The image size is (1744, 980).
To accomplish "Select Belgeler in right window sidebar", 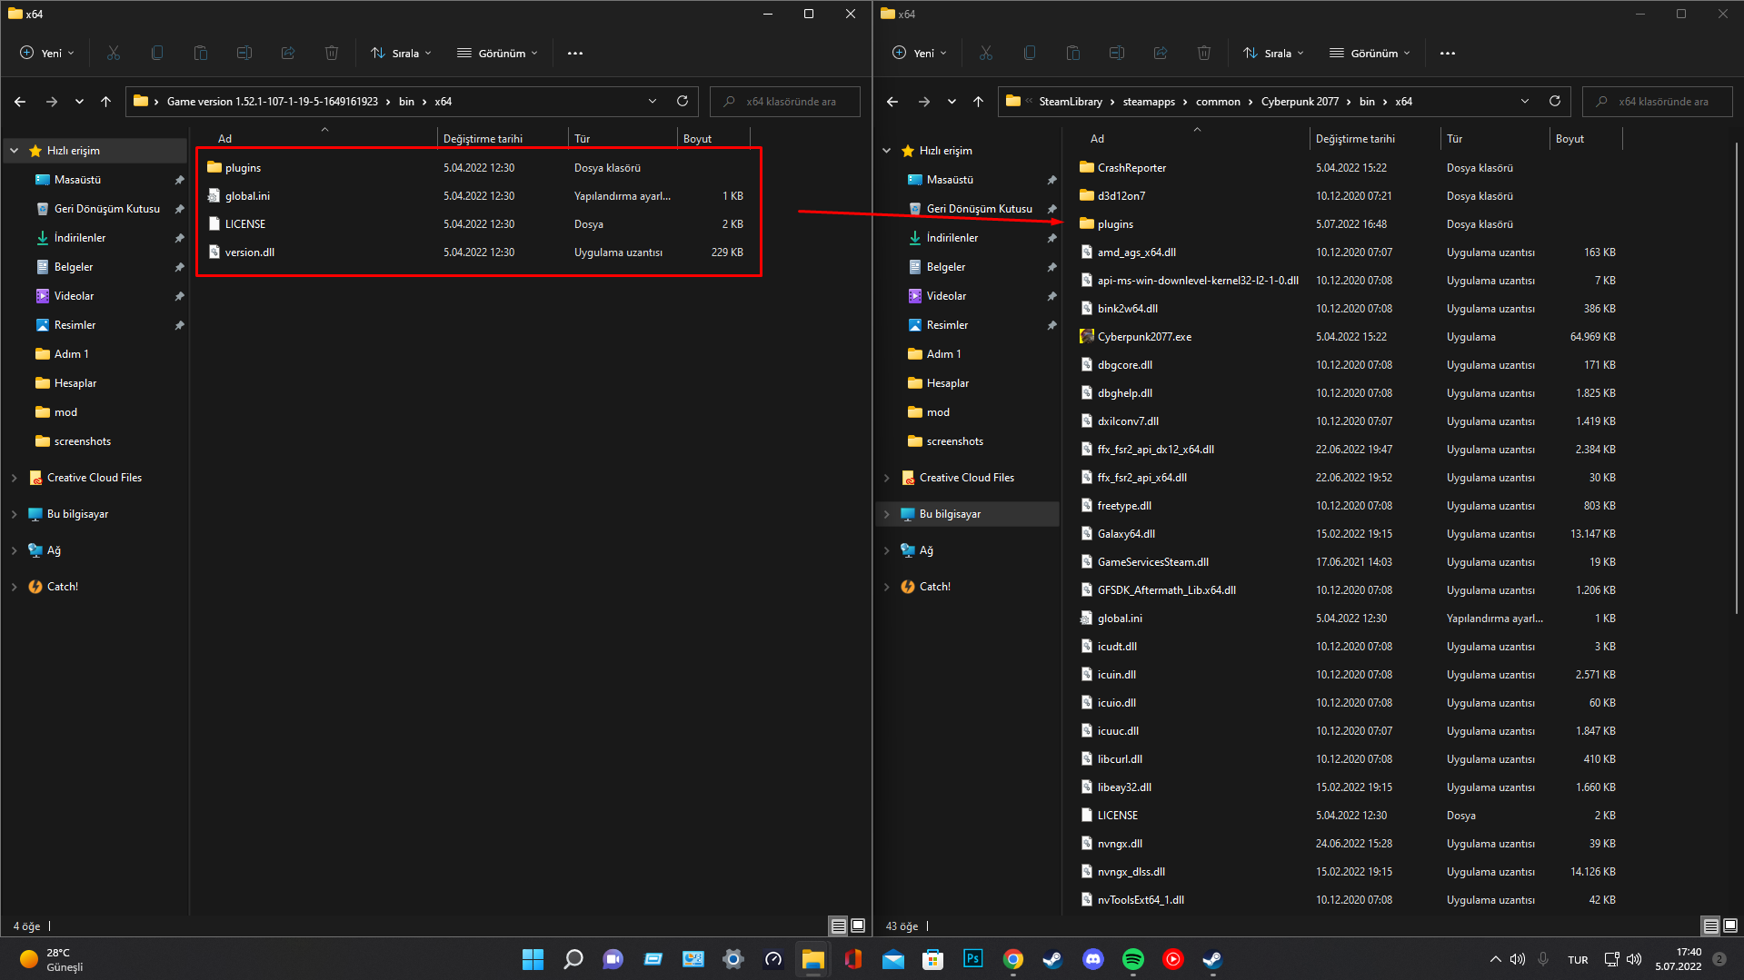I will [946, 267].
